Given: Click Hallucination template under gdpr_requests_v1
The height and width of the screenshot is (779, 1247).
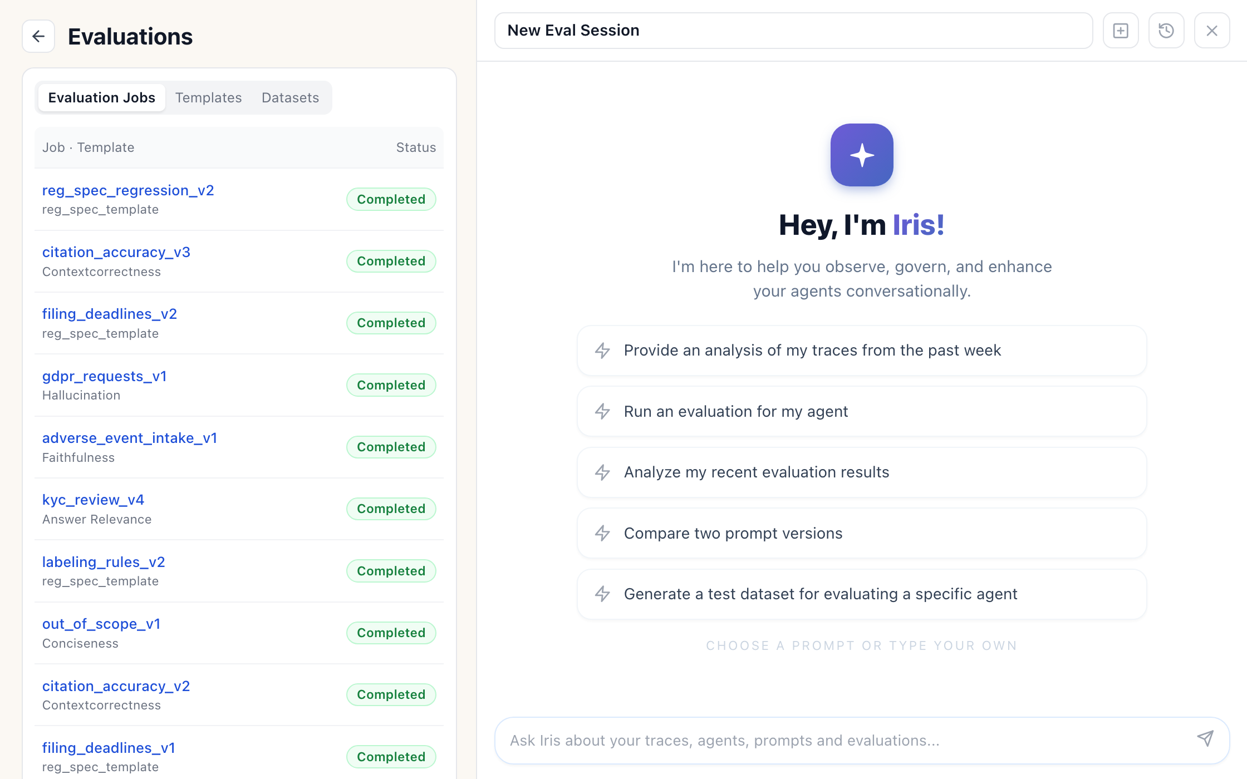Looking at the screenshot, I should point(81,396).
